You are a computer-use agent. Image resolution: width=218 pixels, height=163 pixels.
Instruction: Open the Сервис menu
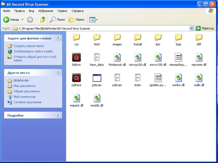point(62,11)
